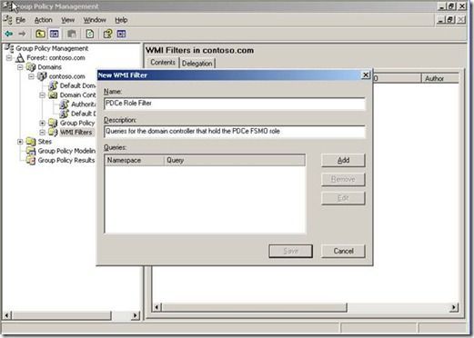Click the last toolbar icon after Help

(121, 34)
